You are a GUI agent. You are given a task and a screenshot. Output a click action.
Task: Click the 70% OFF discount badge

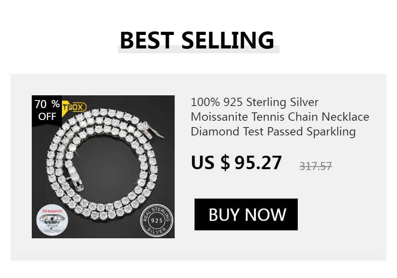(x=47, y=110)
